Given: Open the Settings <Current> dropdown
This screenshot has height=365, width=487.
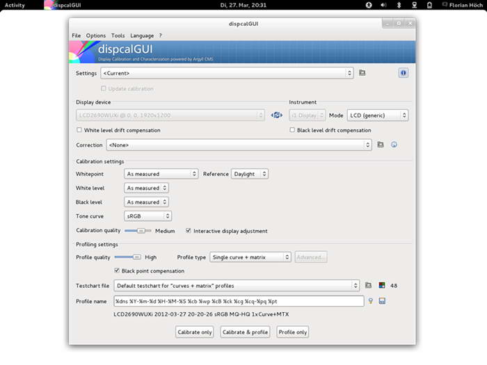Looking at the screenshot, I should pos(227,73).
